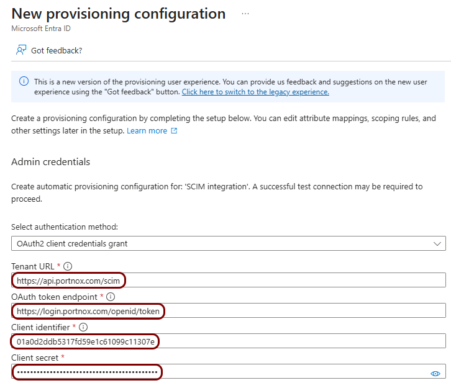Click the info icon beside OAuth token endpoint
The height and width of the screenshot is (383, 451).
111,297
